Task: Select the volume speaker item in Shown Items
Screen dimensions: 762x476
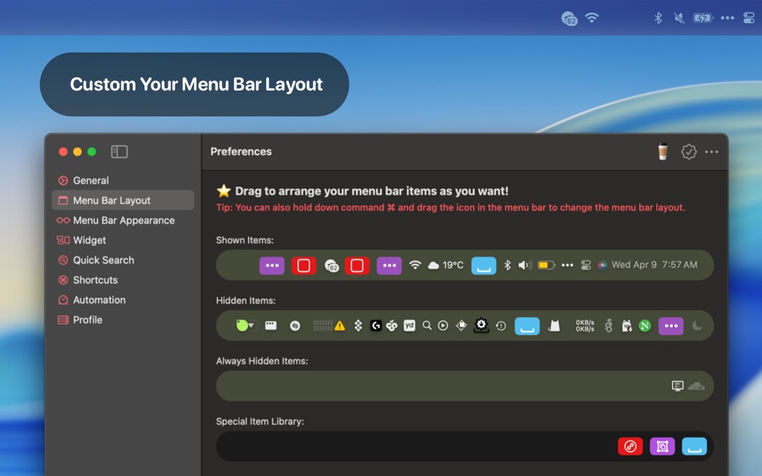Action: 525,265
